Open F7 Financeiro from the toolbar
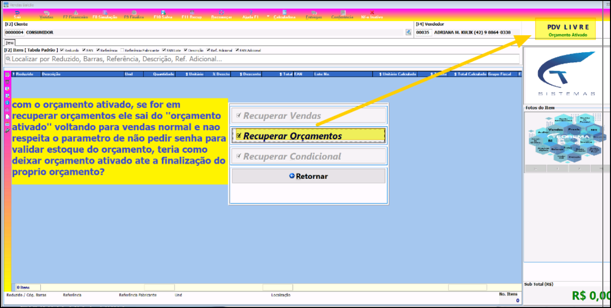The width and height of the screenshot is (611, 308). [75, 15]
